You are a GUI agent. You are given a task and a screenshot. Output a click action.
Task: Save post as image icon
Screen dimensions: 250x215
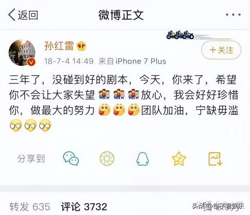coord(215,159)
